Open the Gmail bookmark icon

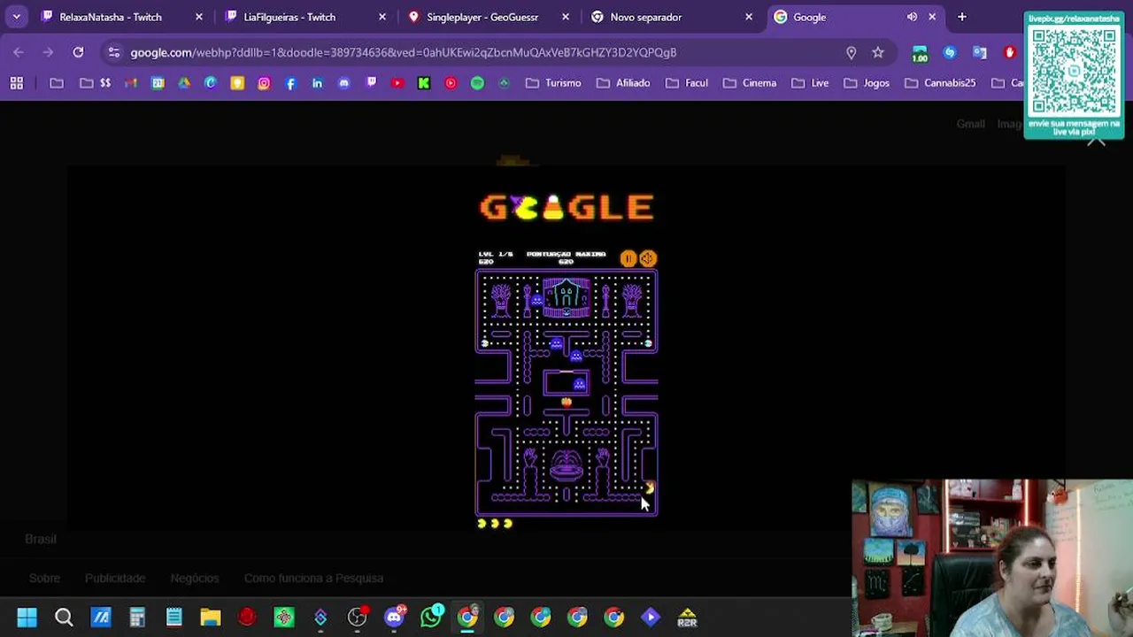click(x=131, y=83)
